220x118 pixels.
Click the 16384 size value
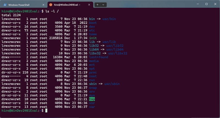coord(58,57)
